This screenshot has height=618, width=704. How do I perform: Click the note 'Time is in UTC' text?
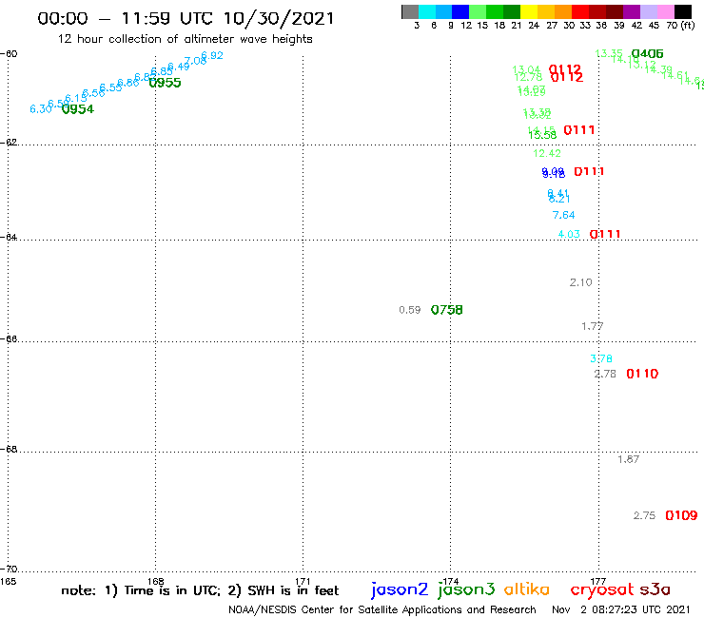(x=172, y=590)
